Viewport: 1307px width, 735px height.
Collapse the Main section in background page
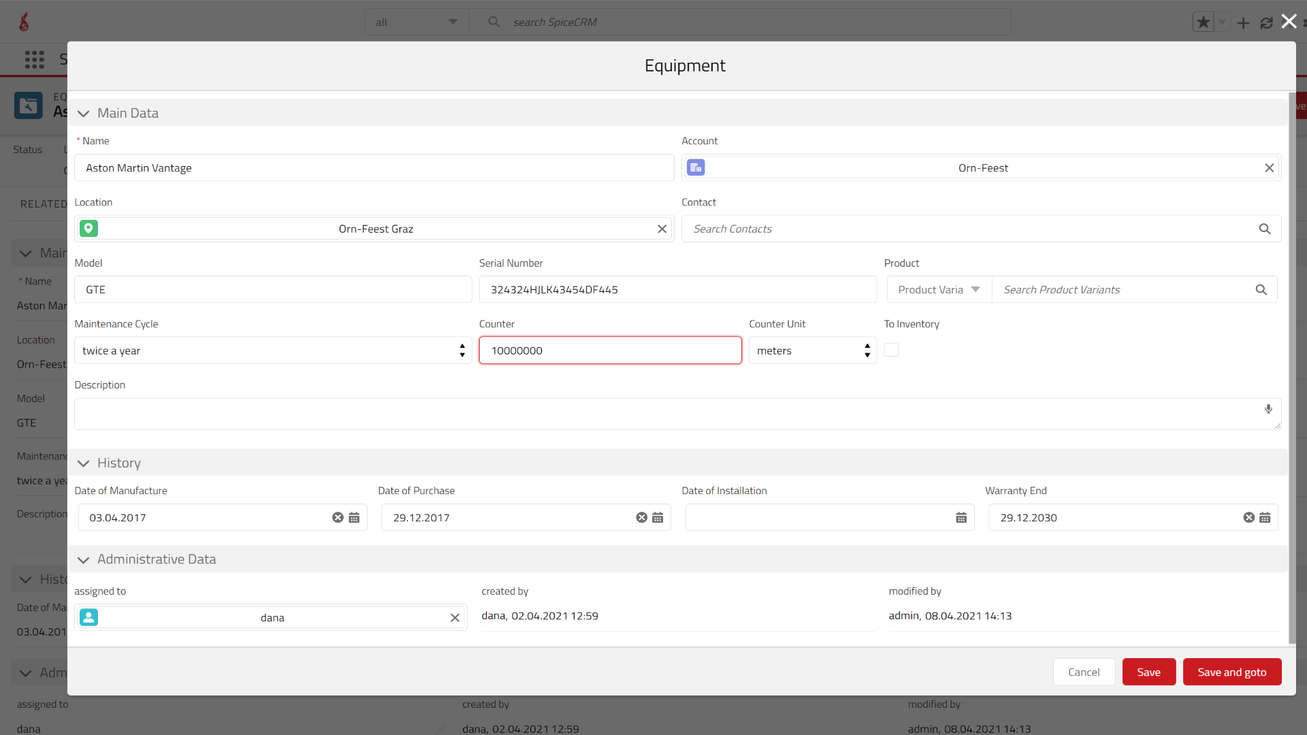click(26, 253)
